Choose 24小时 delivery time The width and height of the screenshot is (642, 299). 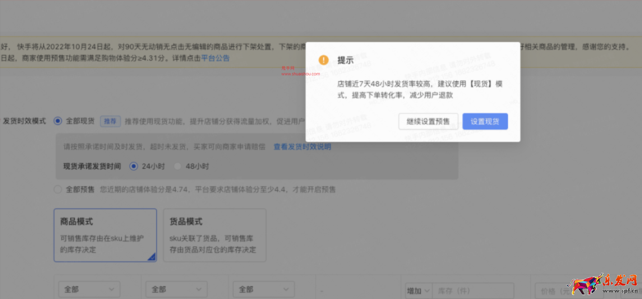coord(134,166)
